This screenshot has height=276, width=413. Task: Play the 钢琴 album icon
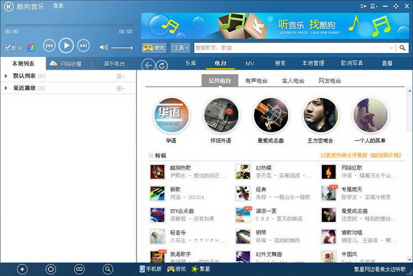click(x=243, y=236)
